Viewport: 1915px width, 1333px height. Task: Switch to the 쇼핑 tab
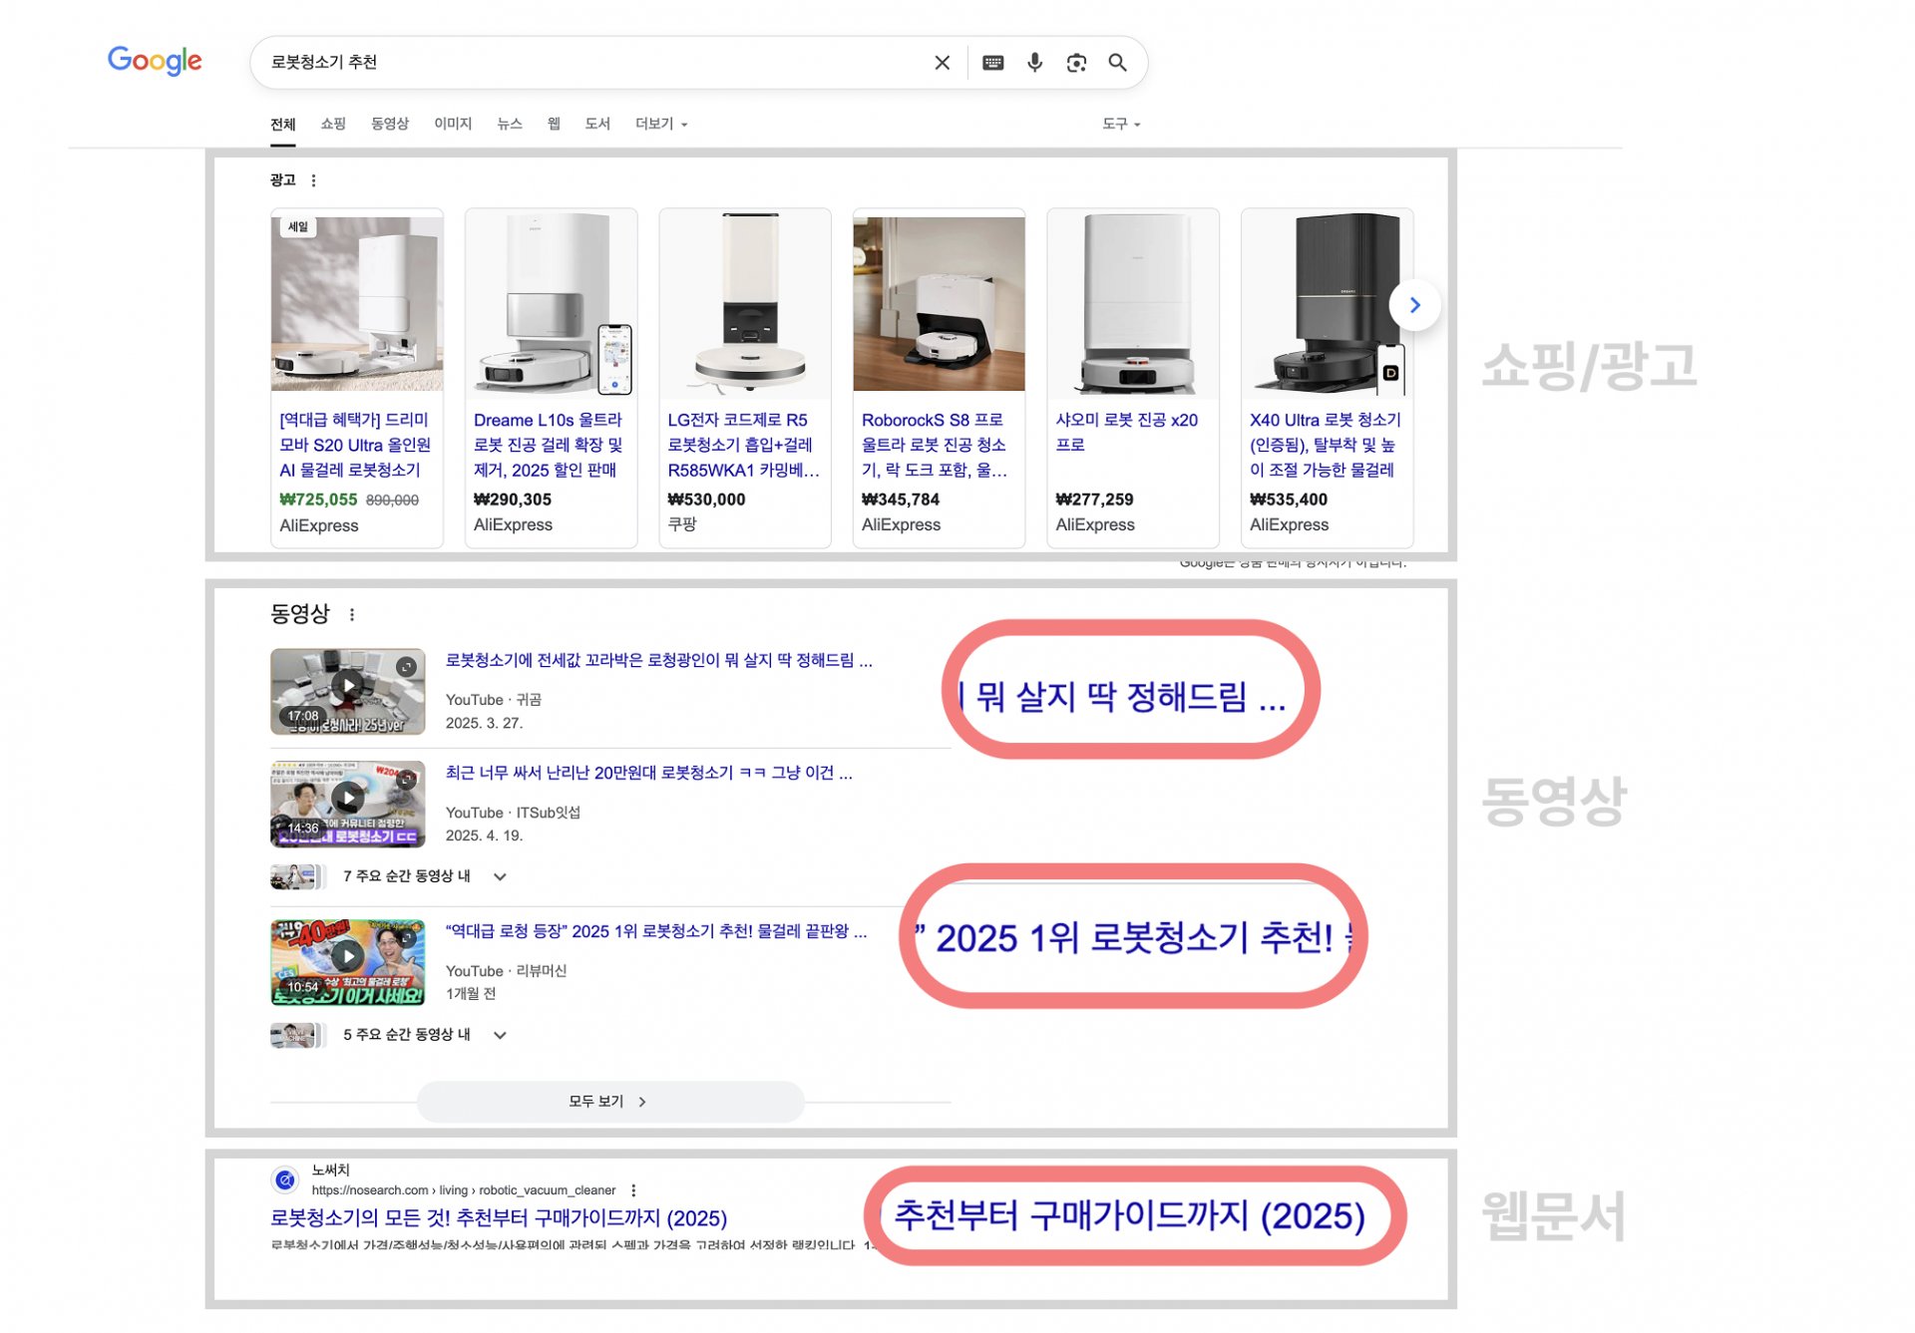[x=333, y=124]
